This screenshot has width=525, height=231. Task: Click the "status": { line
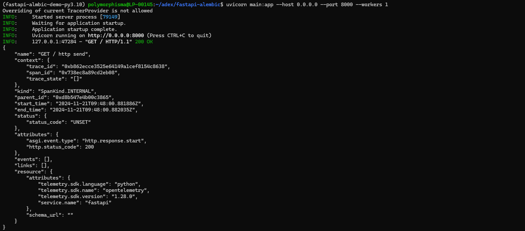click(x=30, y=116)
